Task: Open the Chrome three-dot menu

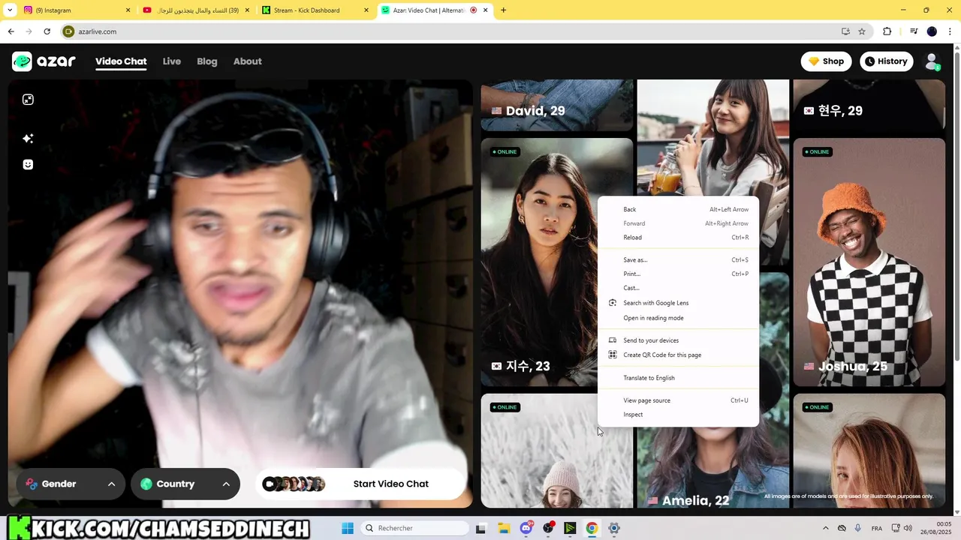Action: [x=949, y=31]
